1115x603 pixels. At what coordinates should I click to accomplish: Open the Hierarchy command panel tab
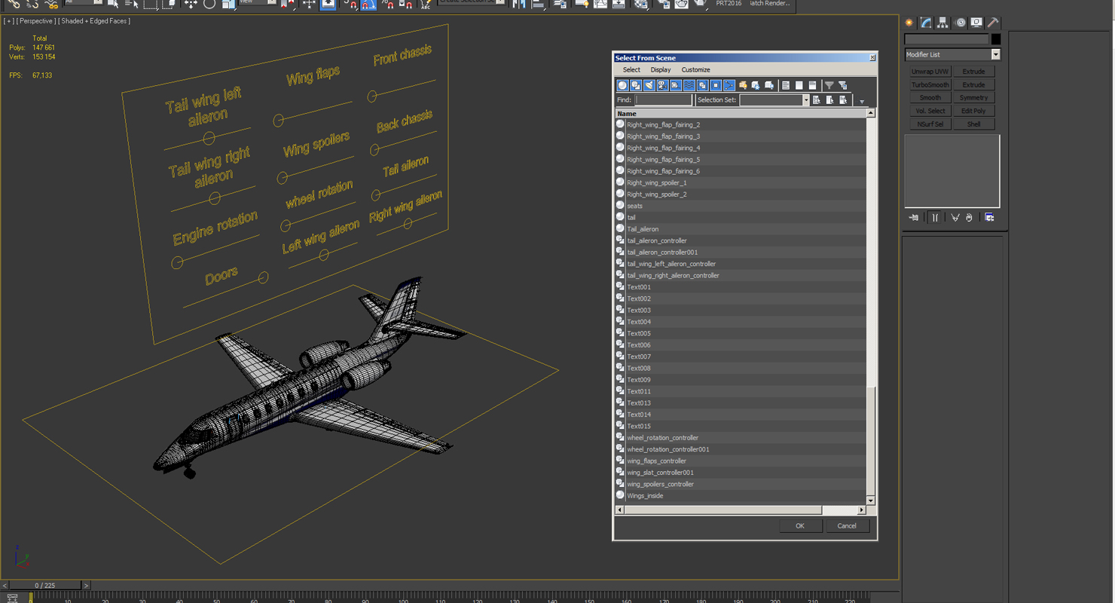pos(942,23)
